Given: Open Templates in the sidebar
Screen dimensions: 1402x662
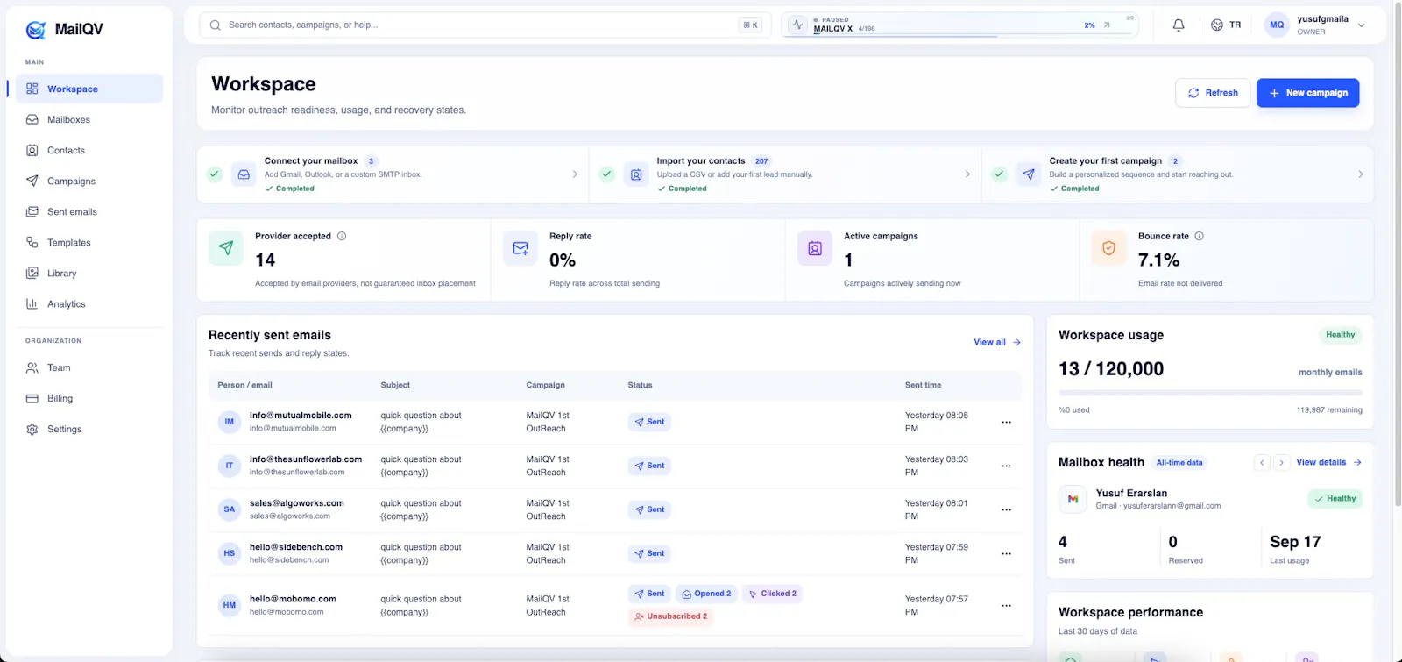Looking at the screenshot, I should pos(89,242).
